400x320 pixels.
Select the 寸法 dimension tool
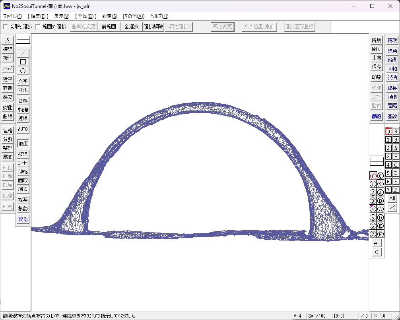[x=23, y=90]
